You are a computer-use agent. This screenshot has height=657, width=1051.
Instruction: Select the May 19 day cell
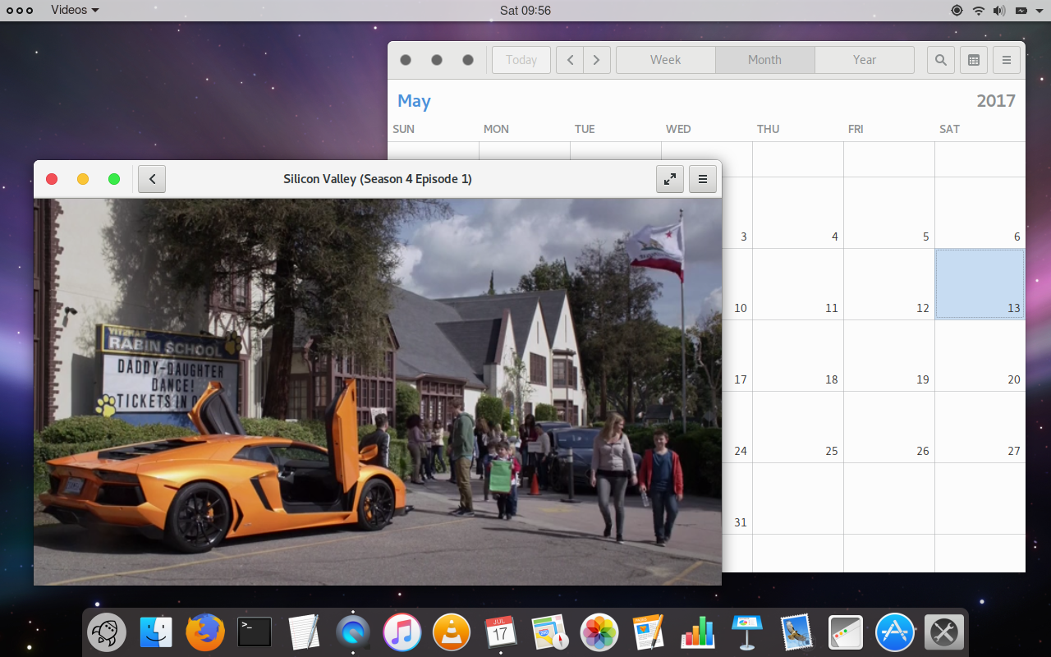(x=889, y=356)
